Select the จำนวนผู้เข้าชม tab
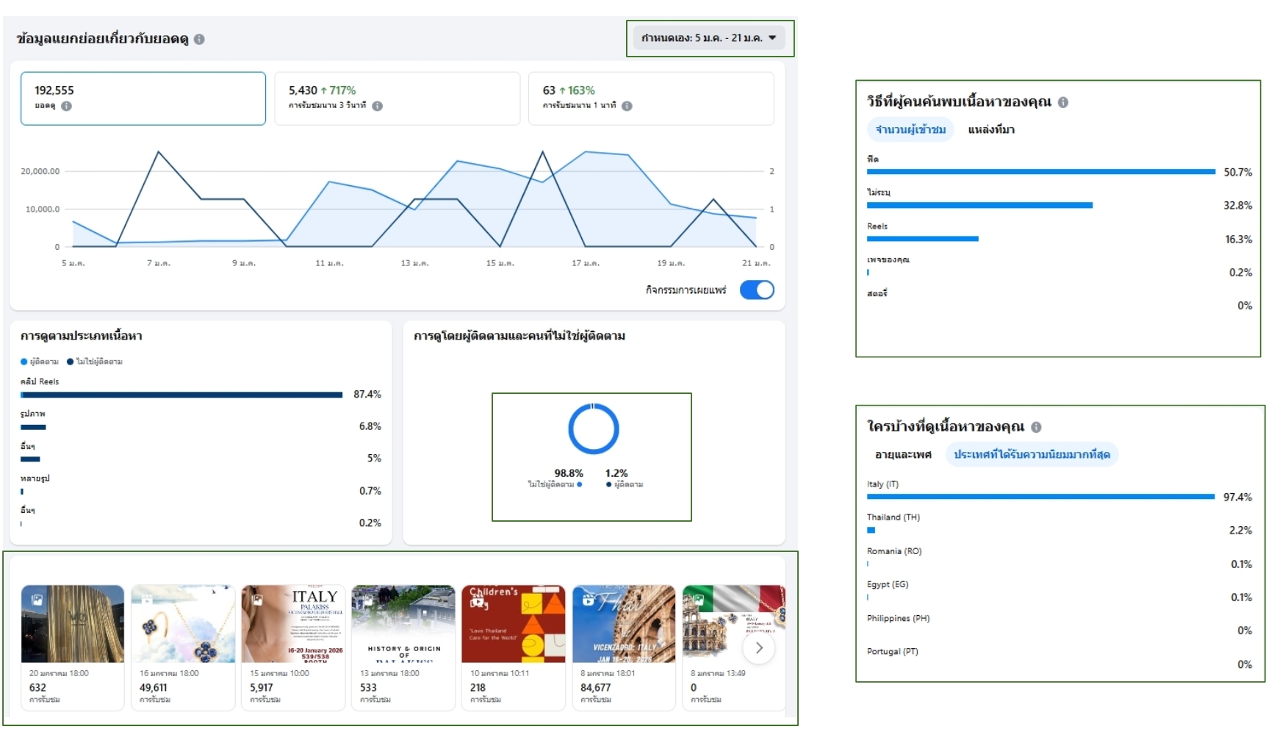 point(910,130)
